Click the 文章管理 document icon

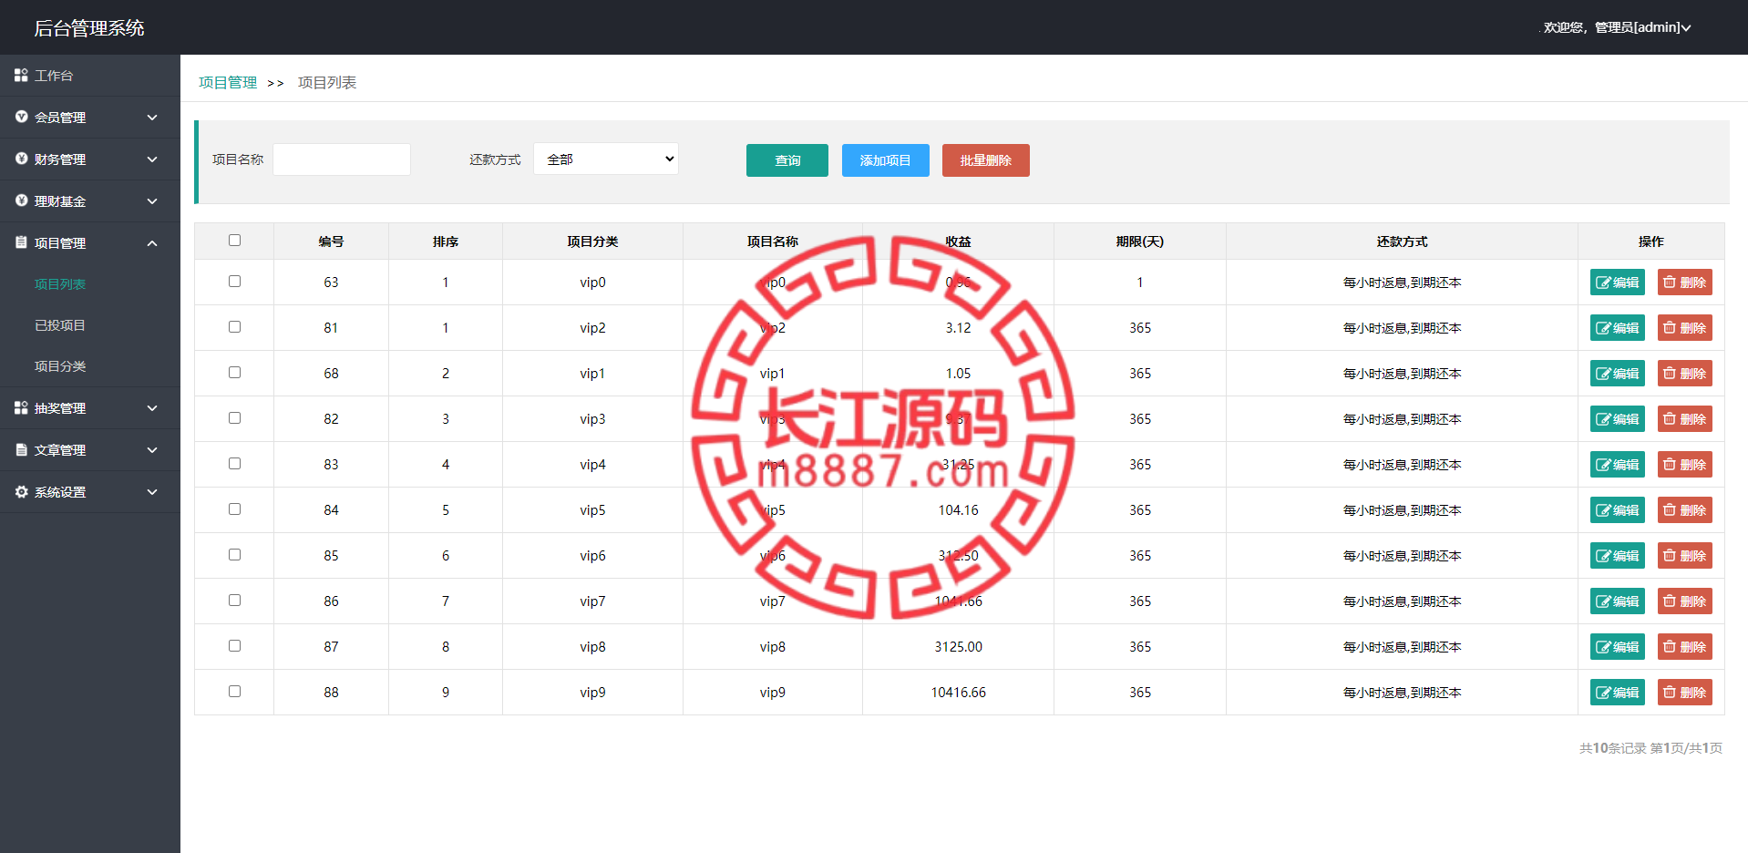click(21, 449)
